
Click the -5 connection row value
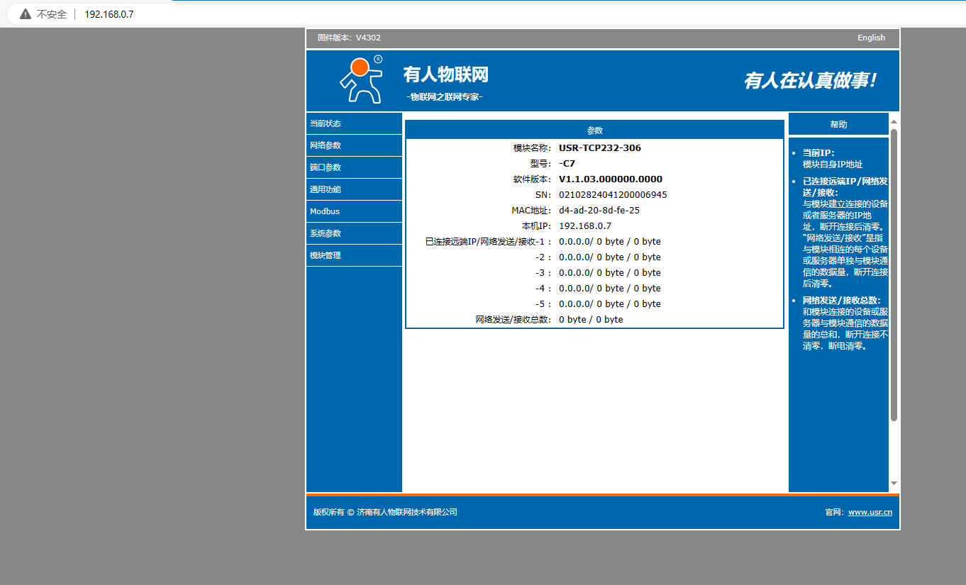(610, 304)
